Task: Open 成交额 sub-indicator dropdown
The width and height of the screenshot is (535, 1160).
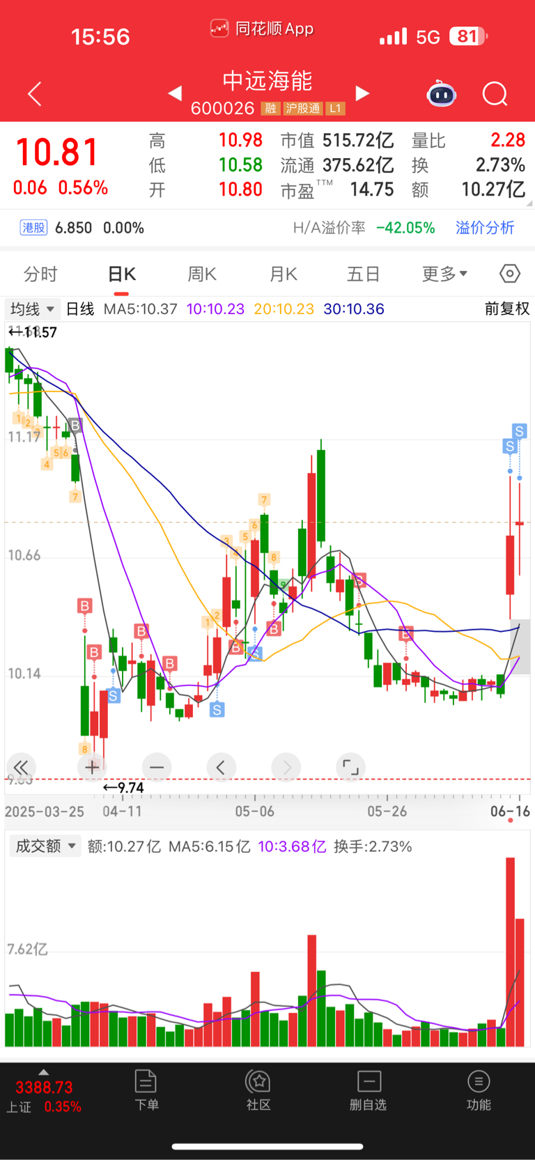Action: coord(45,846)
